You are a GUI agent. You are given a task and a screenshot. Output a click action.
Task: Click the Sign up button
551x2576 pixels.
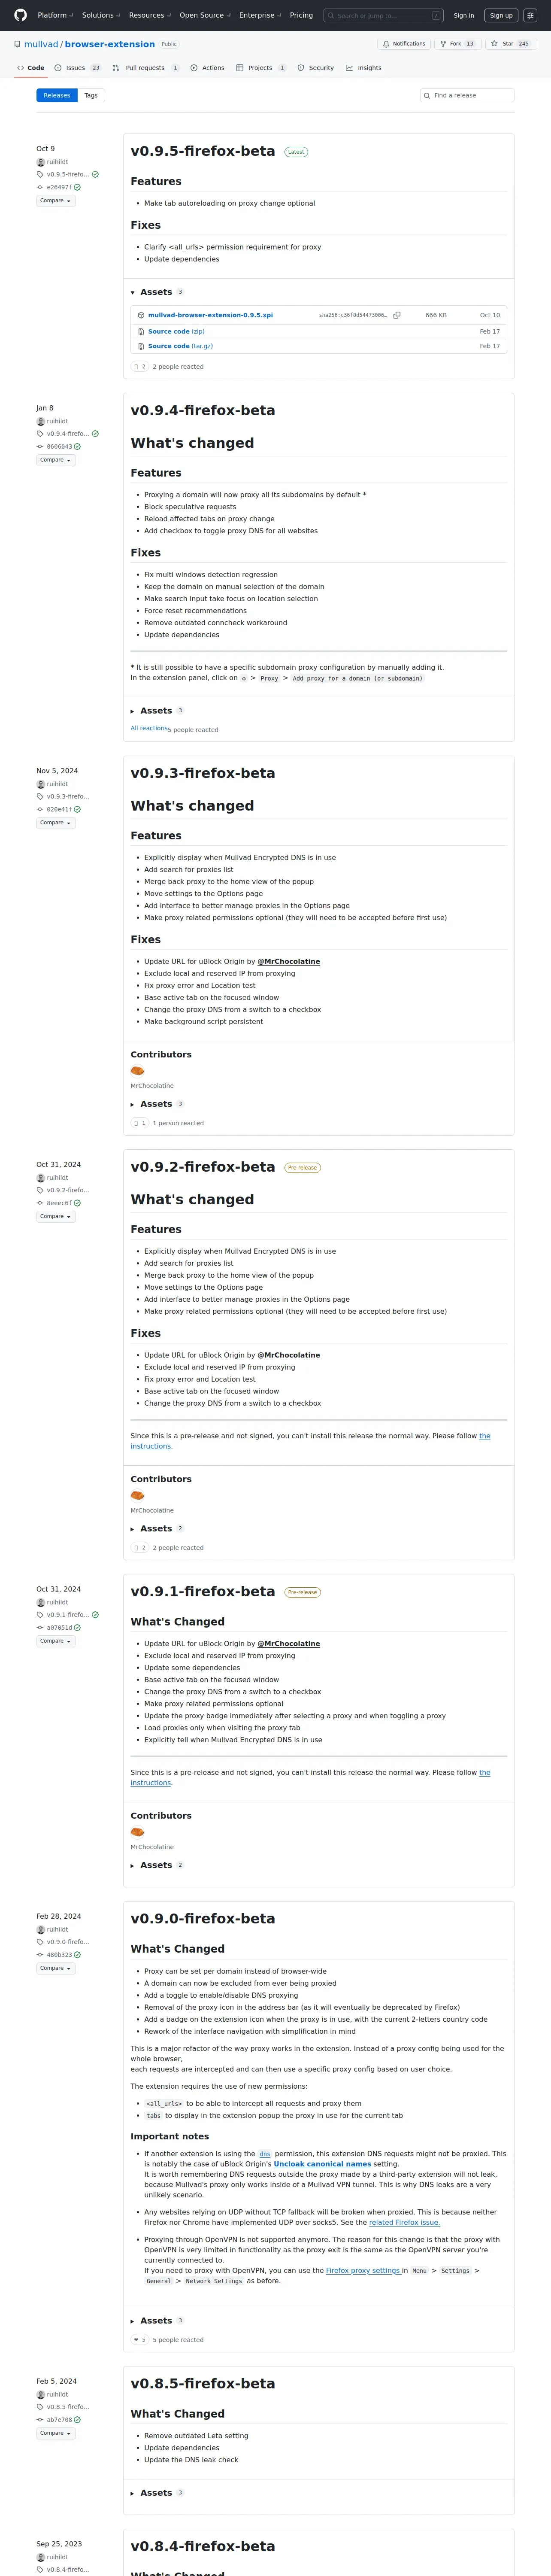[501, 15]
